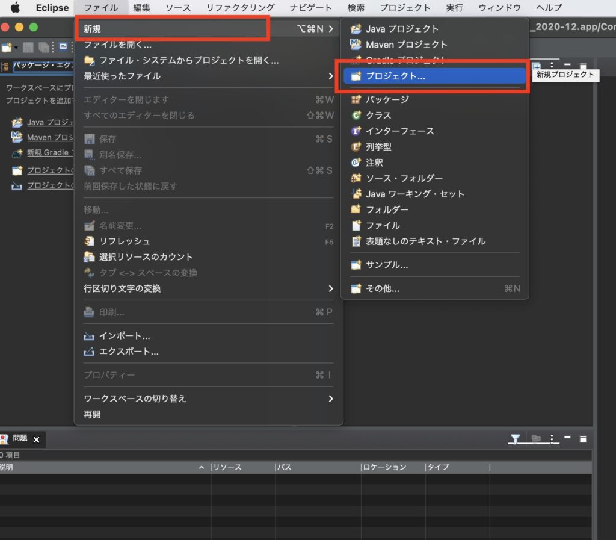
Task: Expand the 最近使ったファイル submenu
Action: coord(331,76)
